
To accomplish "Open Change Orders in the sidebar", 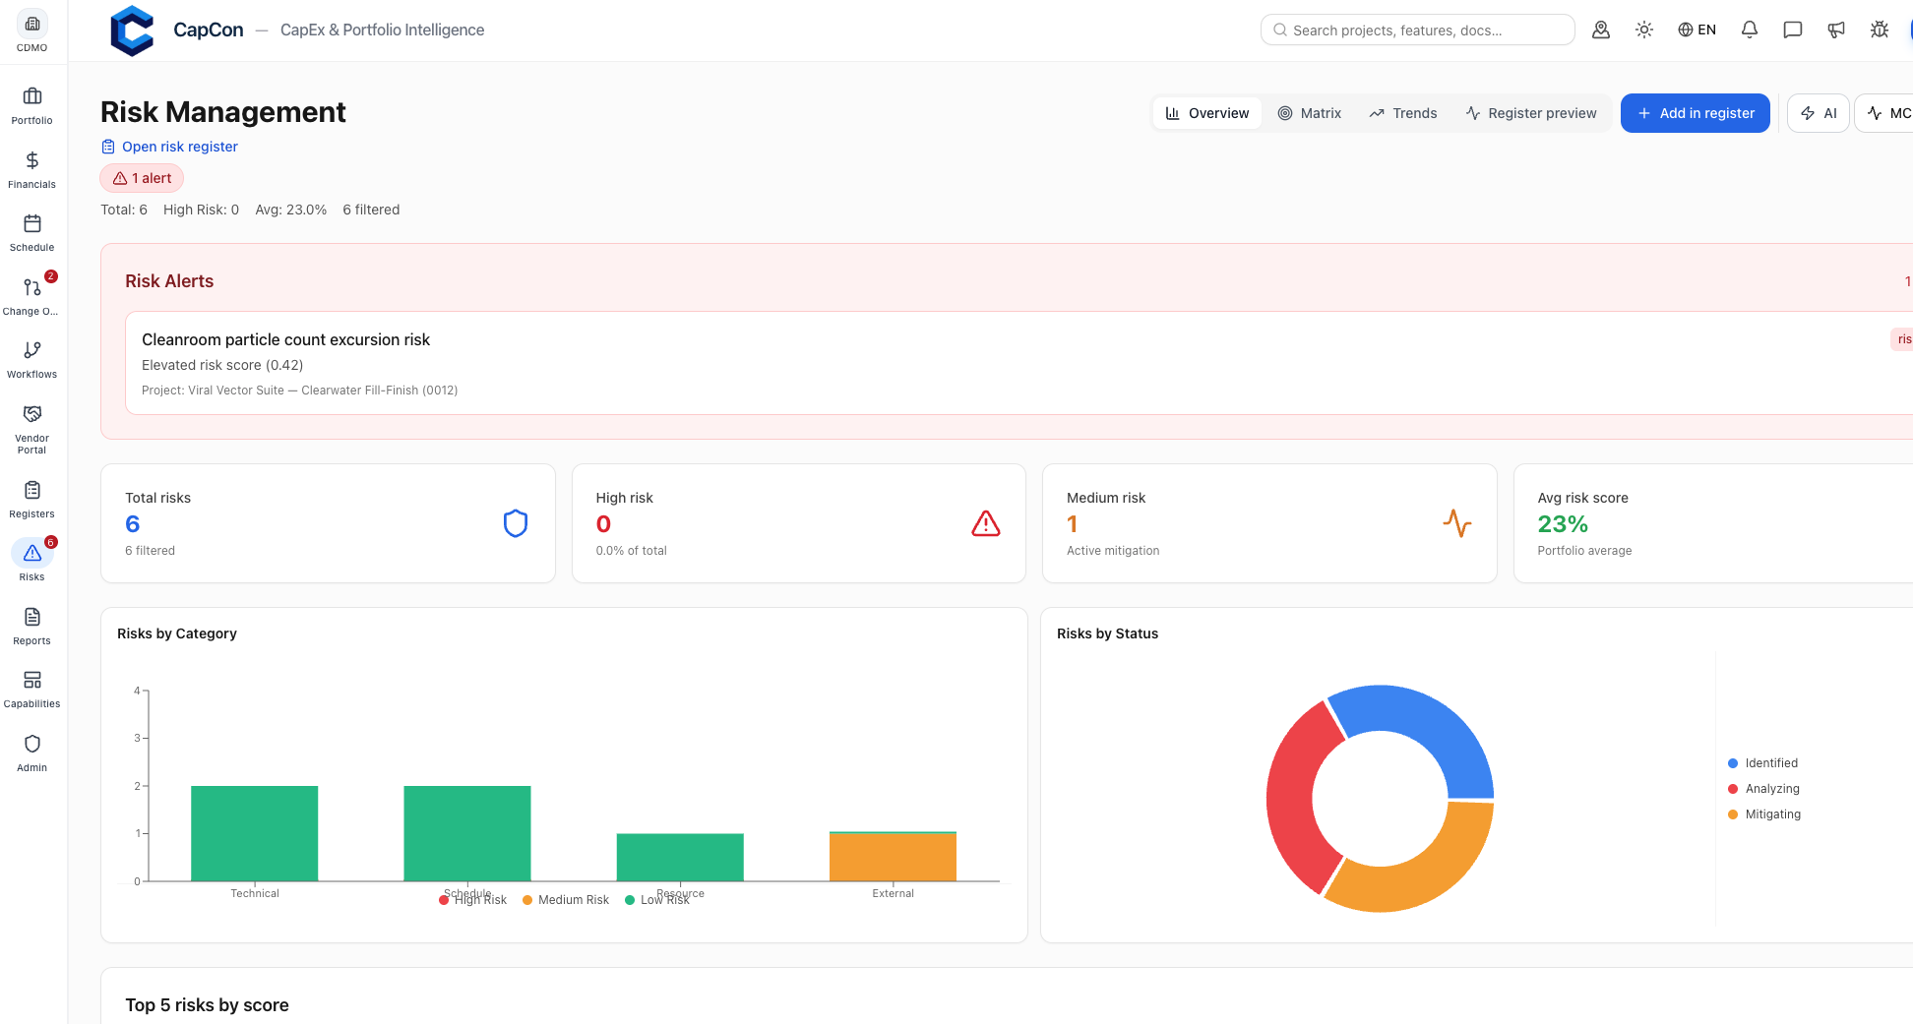I will tap(32, 297).
